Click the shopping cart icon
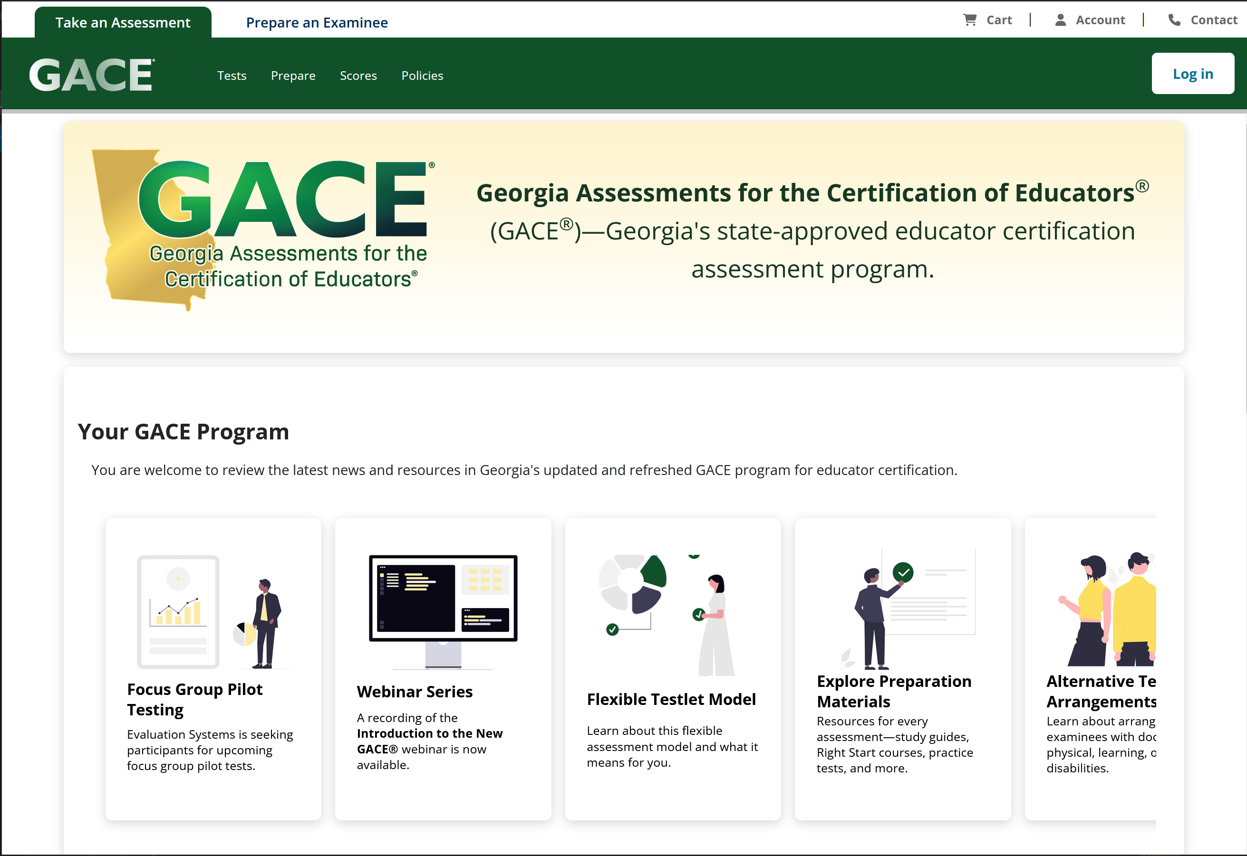The height and width of the screenshot is (856, 1247). [x=969, y=20]
